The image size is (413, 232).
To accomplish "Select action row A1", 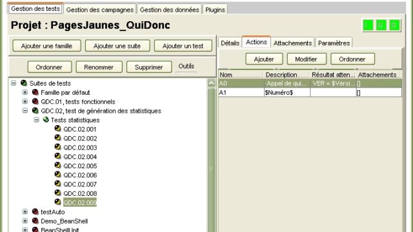I will (310, 93).
